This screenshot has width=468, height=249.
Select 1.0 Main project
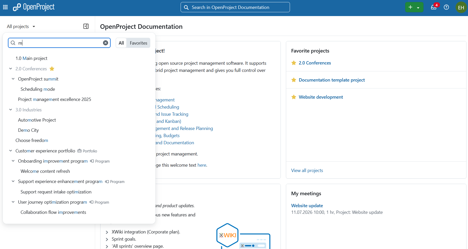[x=31, y=58]
